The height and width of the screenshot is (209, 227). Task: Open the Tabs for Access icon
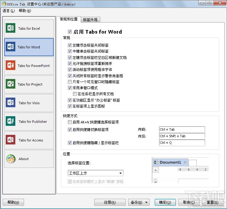point(11,140)
